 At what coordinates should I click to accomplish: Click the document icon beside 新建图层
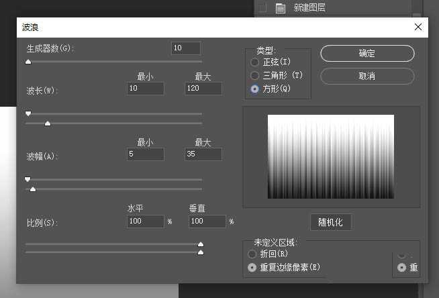click(x=281, y=8)
